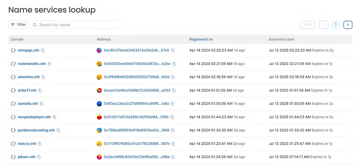Image resolution: width=358 pixels, height=165 pixels.
Task: Open address 0x796ba6ff803e918d8503ea5d...3f48
Action: click(136, 131)
